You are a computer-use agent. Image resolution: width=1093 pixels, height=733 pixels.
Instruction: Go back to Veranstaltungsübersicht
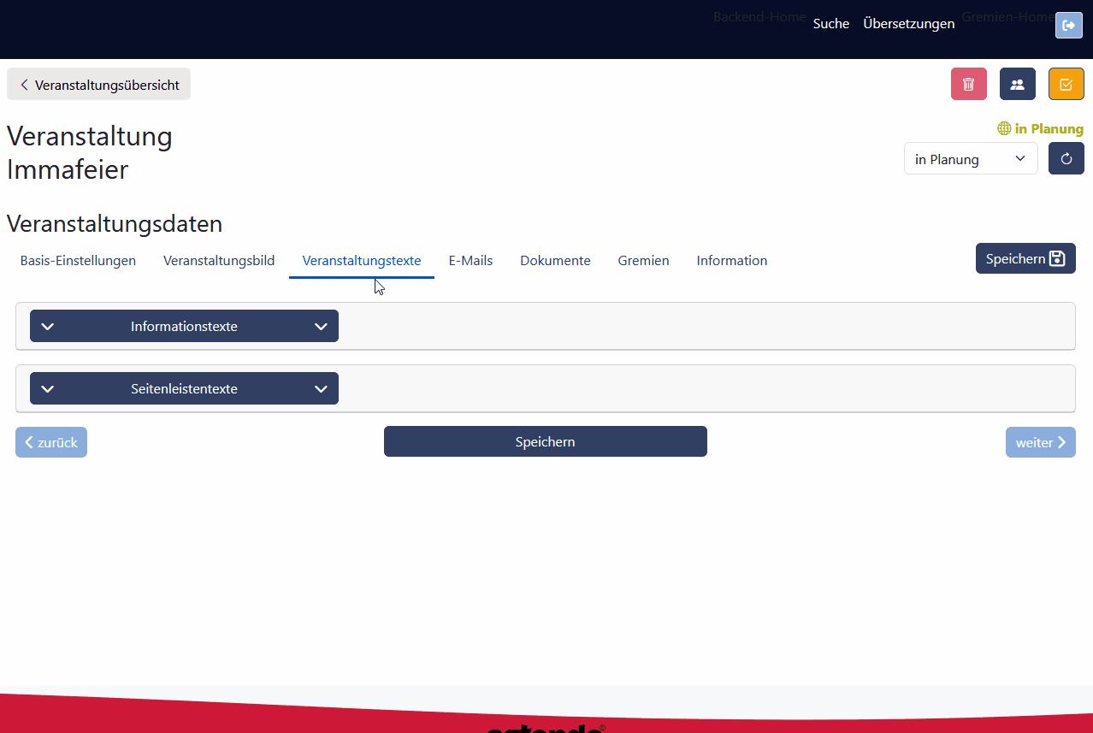(98, 85)
